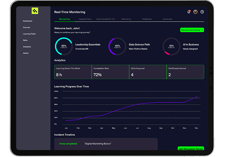Screen dimensions: 225x157
Task: Click the yellow app logo icon
Action: (35, 11)
